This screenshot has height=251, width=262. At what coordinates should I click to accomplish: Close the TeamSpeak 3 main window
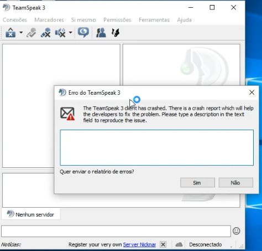(233, 7)
